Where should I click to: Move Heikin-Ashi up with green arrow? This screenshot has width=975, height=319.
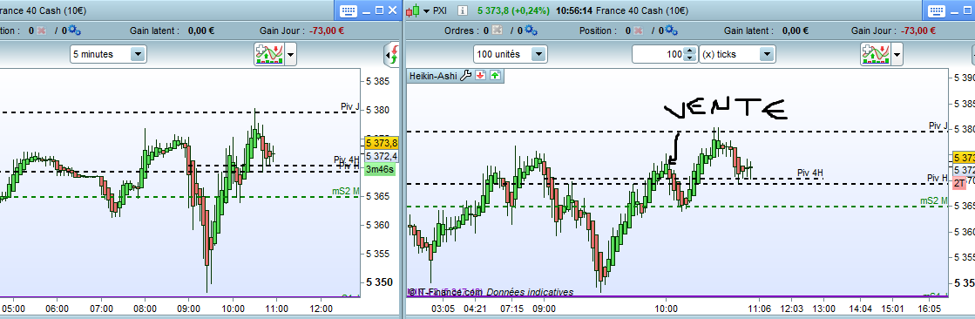[494, 75]
